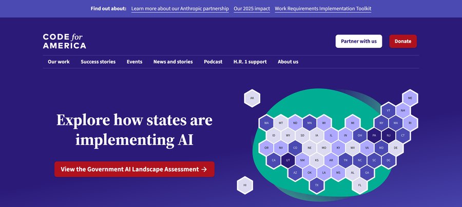Click the MI hexagon tile
Image resolution: width=462 pixels, height=207 pixels.
(353, 123)
